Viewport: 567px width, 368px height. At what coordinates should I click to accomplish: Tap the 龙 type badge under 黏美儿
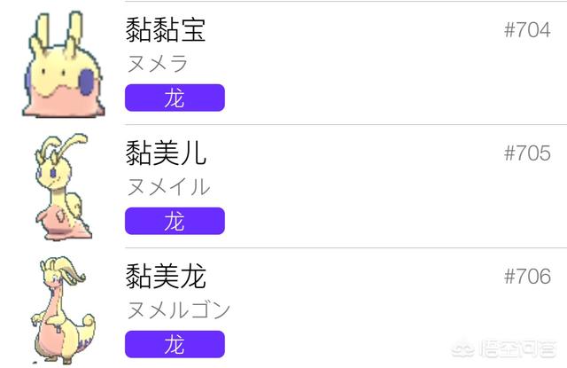175,221
